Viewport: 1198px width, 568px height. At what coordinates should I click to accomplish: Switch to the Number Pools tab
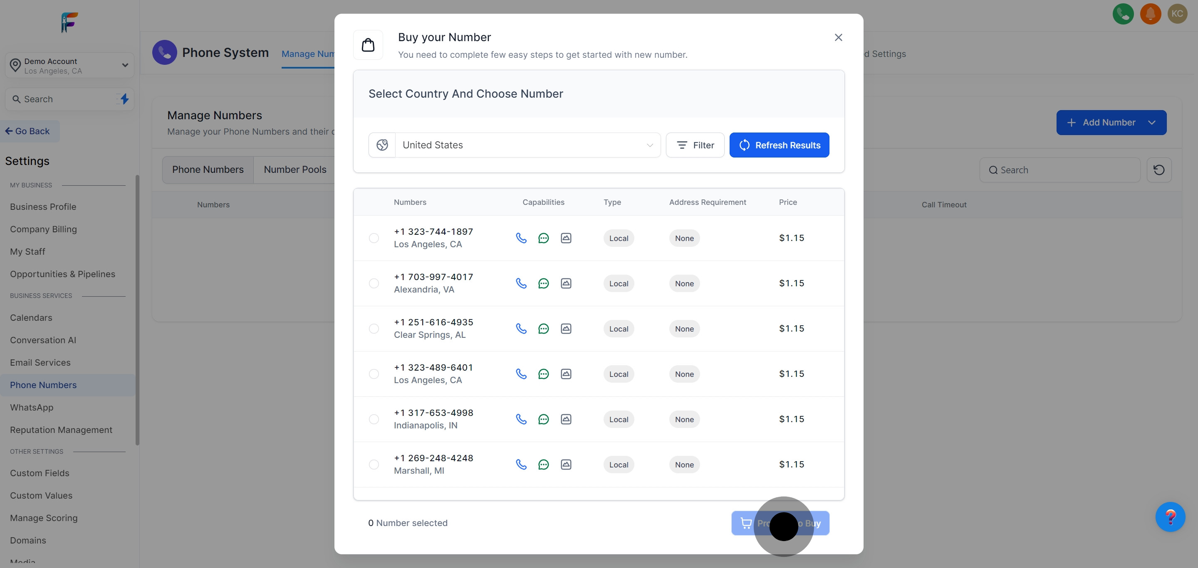(x=295, y=170)
